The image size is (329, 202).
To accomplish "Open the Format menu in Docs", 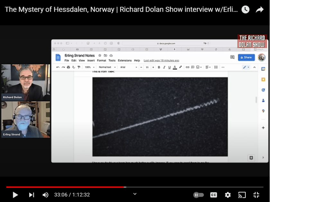I will [x=102, y=60].
